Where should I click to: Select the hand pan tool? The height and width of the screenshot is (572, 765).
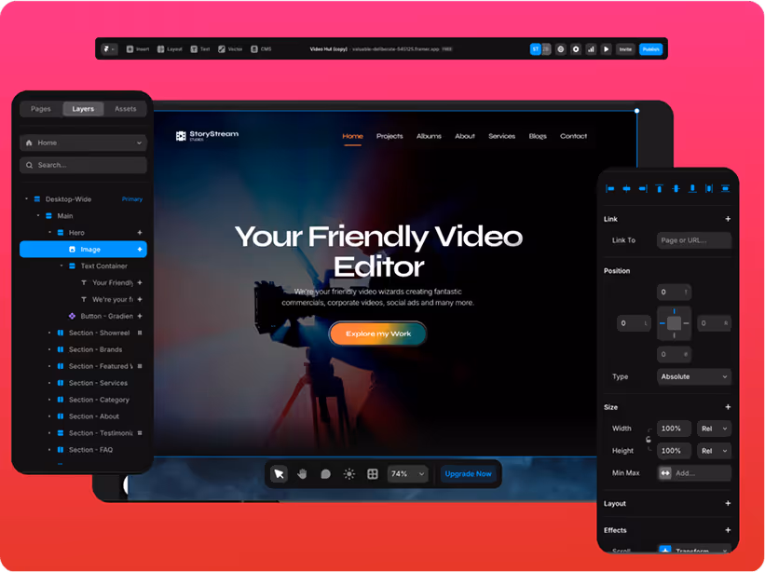(303, 474)
